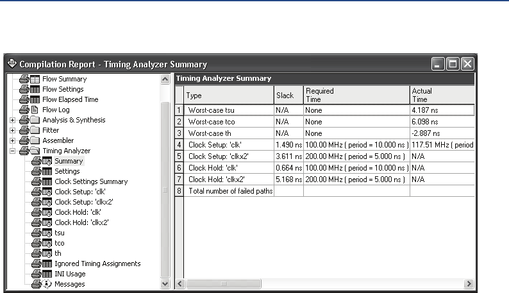The width and height of the screenshot is (509, 293).
Task: Click the Flow Summary report icon
Action: click(x=30, y=79)
